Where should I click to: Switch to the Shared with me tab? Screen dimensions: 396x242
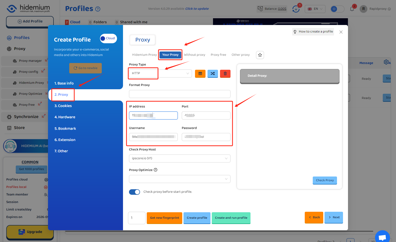pos(134,22)
